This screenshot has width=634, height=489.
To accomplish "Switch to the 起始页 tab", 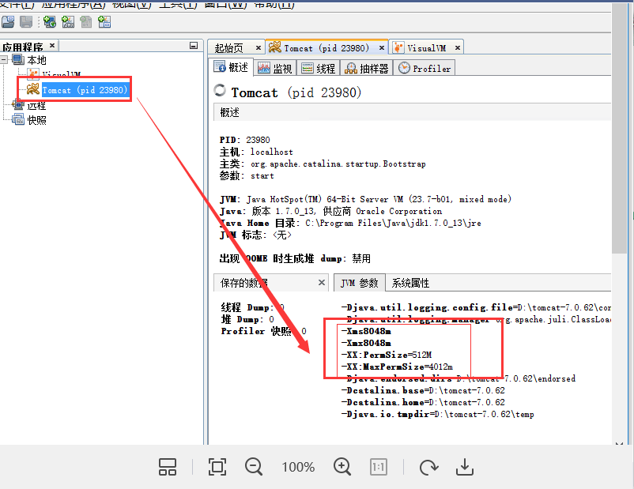I will tap(229, 48).
